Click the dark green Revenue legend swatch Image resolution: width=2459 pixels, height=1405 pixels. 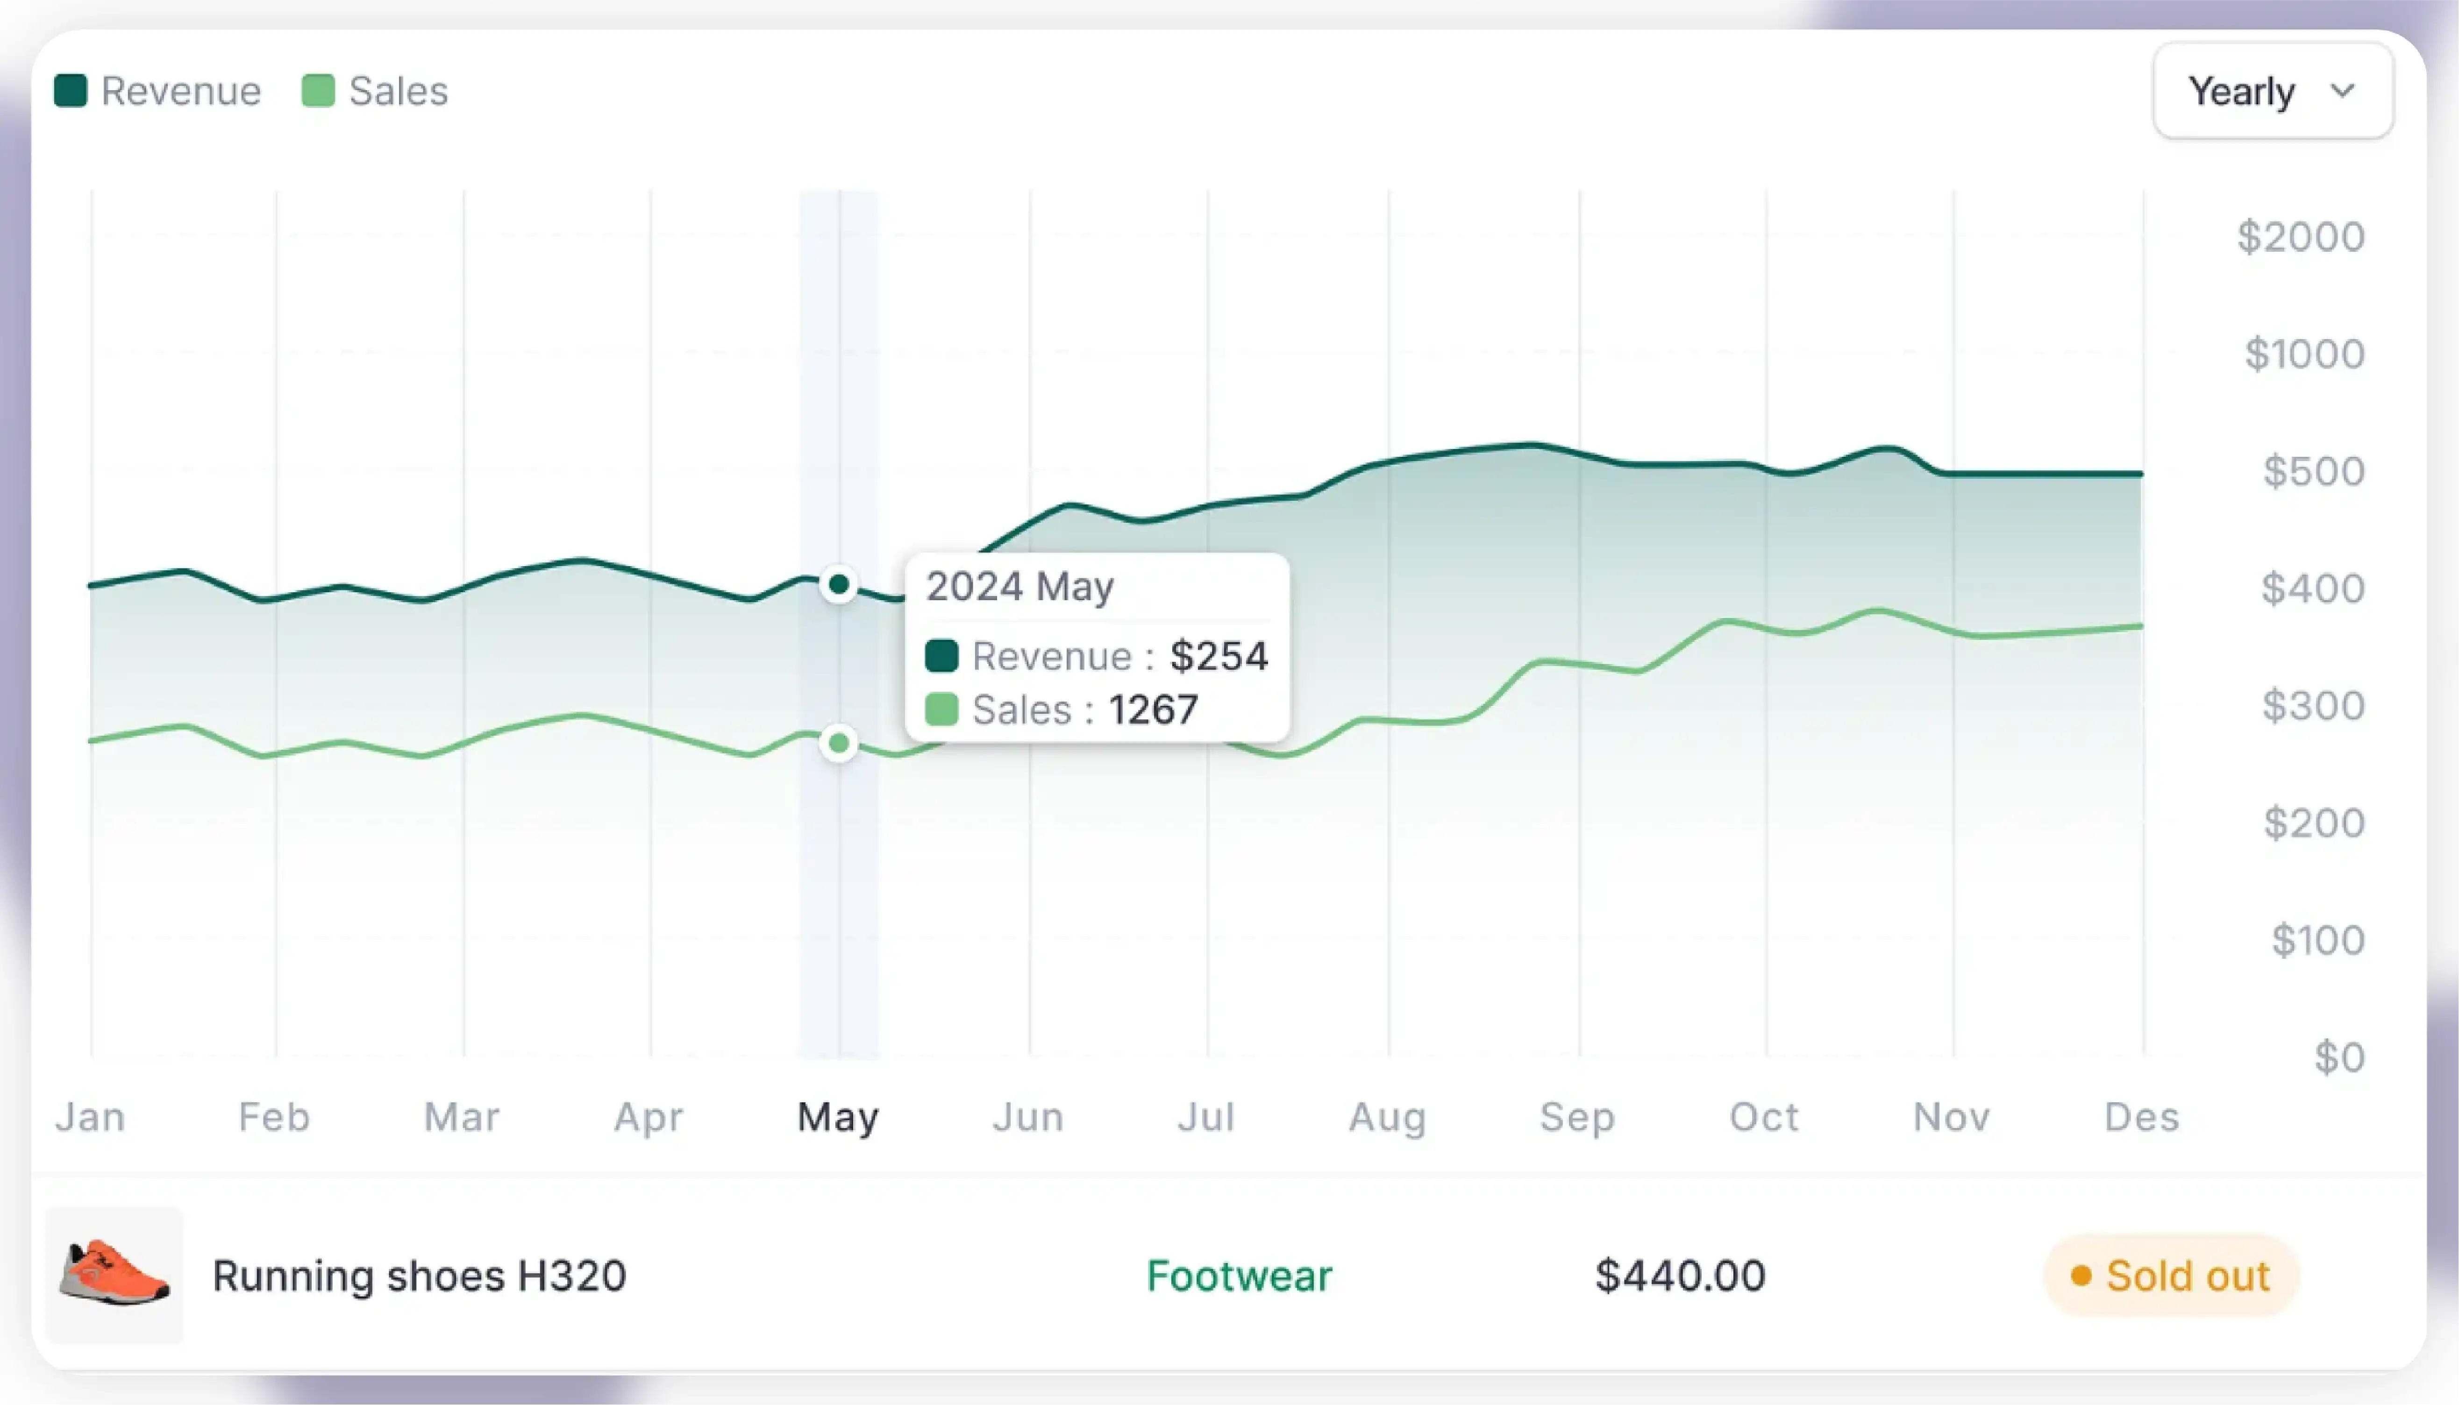coord(71,91)
